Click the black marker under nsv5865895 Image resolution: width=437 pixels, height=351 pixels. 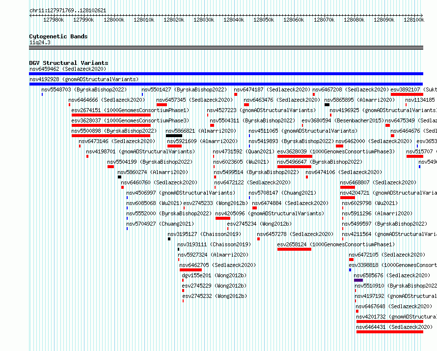click(x=327, y=105)
